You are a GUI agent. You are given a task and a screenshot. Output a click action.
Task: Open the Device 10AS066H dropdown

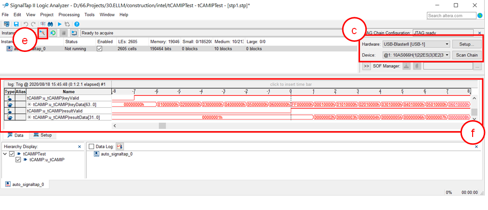[416, 55]
